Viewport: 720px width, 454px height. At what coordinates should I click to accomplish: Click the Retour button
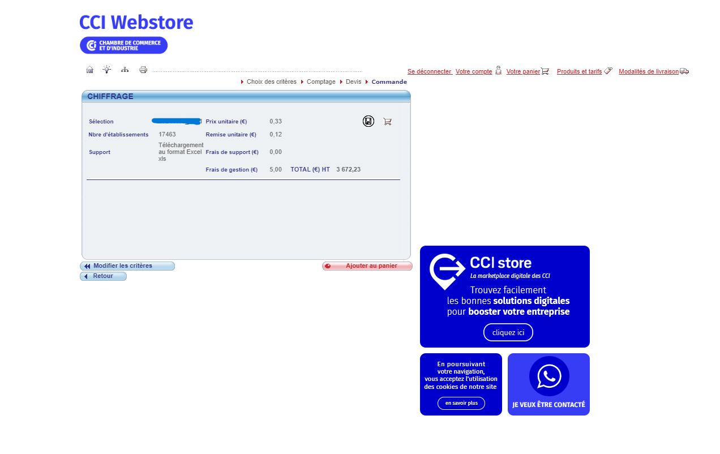[103, 276]
